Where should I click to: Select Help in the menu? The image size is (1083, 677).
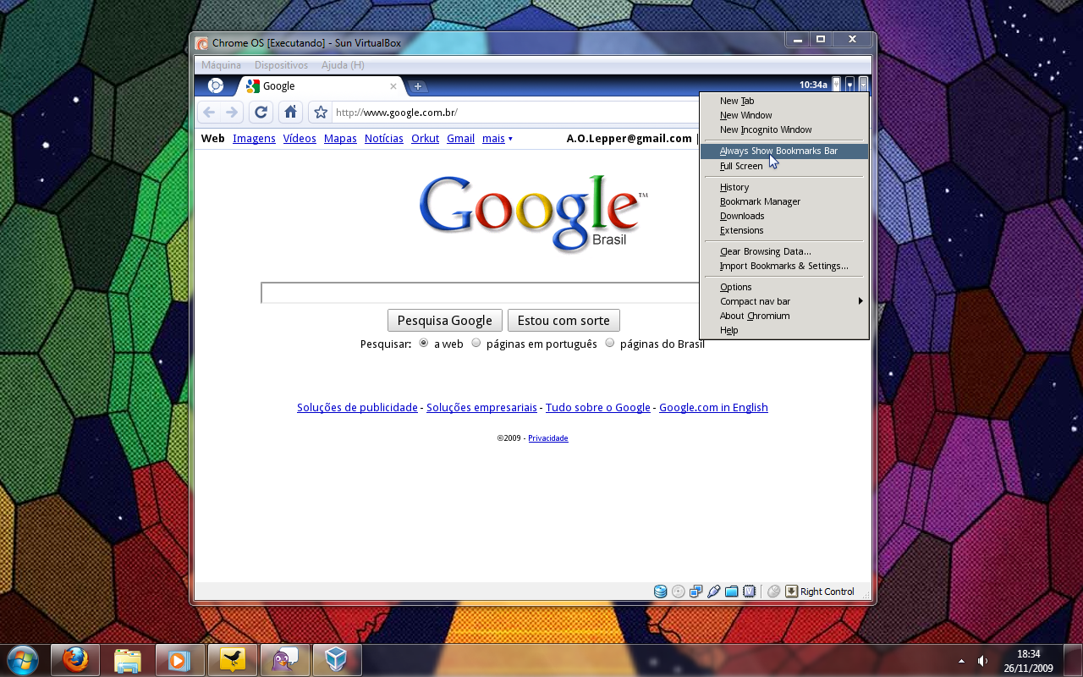(784, 330)
